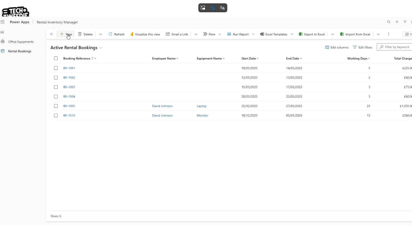Click the search magnifier icon in header
The image size is (412, 241).
389,22
